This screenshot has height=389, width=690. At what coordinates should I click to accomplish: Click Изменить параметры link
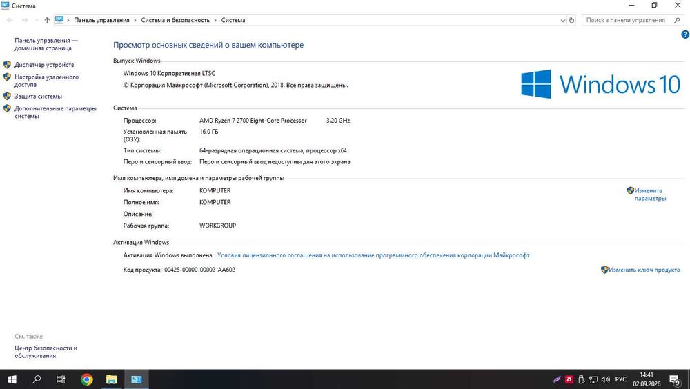650,194
